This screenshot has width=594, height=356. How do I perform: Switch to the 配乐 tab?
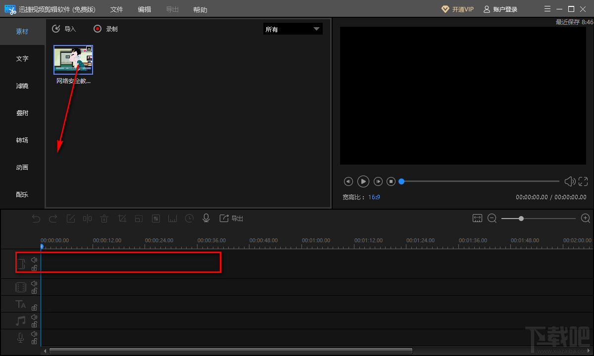pyautogui.click(x=22, y=195)
